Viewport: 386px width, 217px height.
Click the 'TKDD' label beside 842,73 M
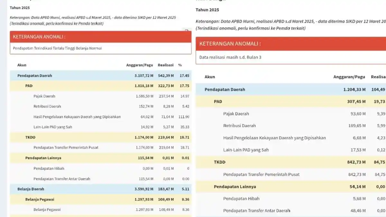pos(220,162)
